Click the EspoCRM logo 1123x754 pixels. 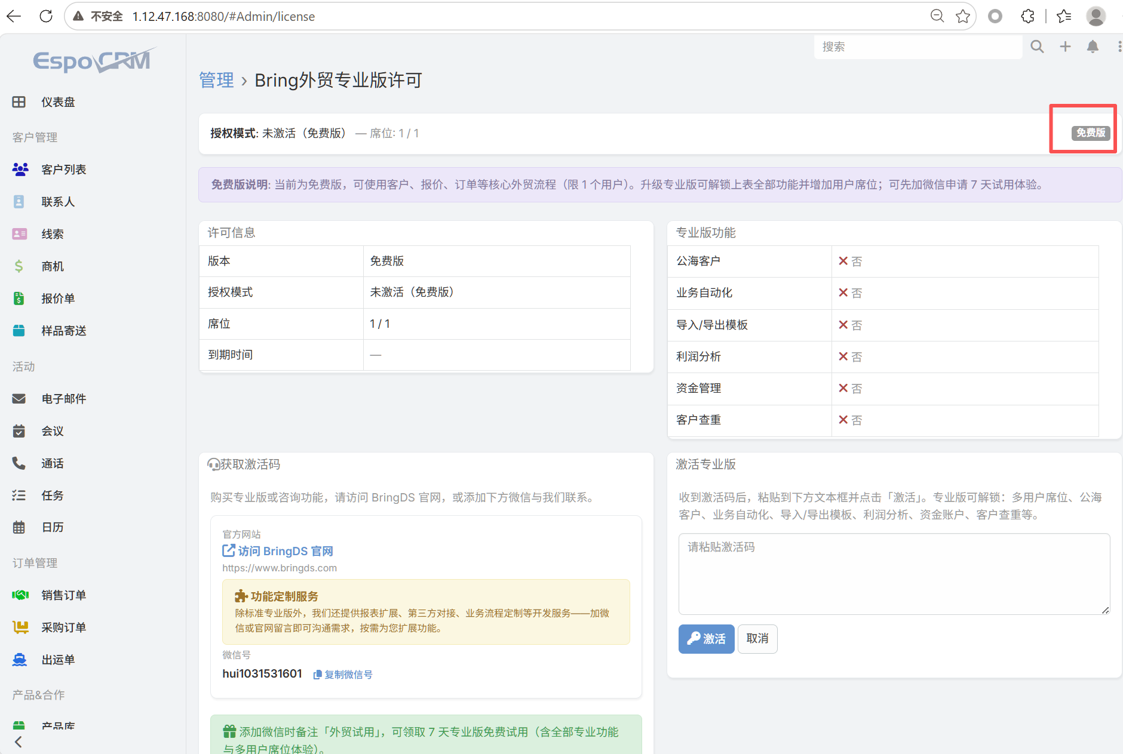coord(94,60)
